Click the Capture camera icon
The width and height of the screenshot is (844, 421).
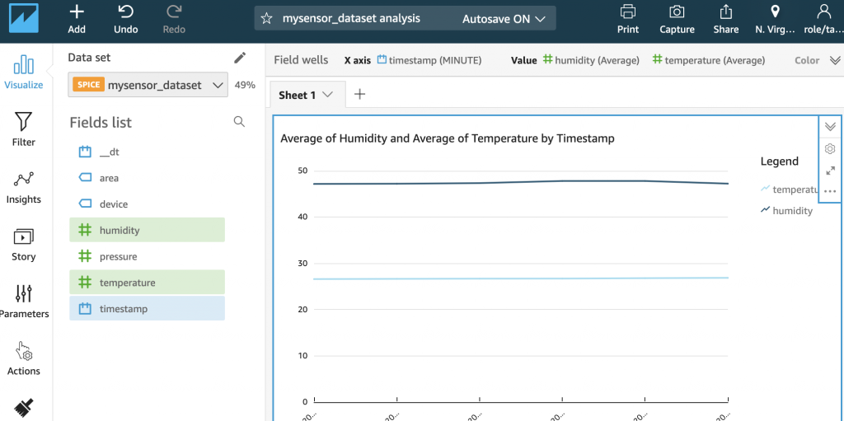tap(677, 12)
